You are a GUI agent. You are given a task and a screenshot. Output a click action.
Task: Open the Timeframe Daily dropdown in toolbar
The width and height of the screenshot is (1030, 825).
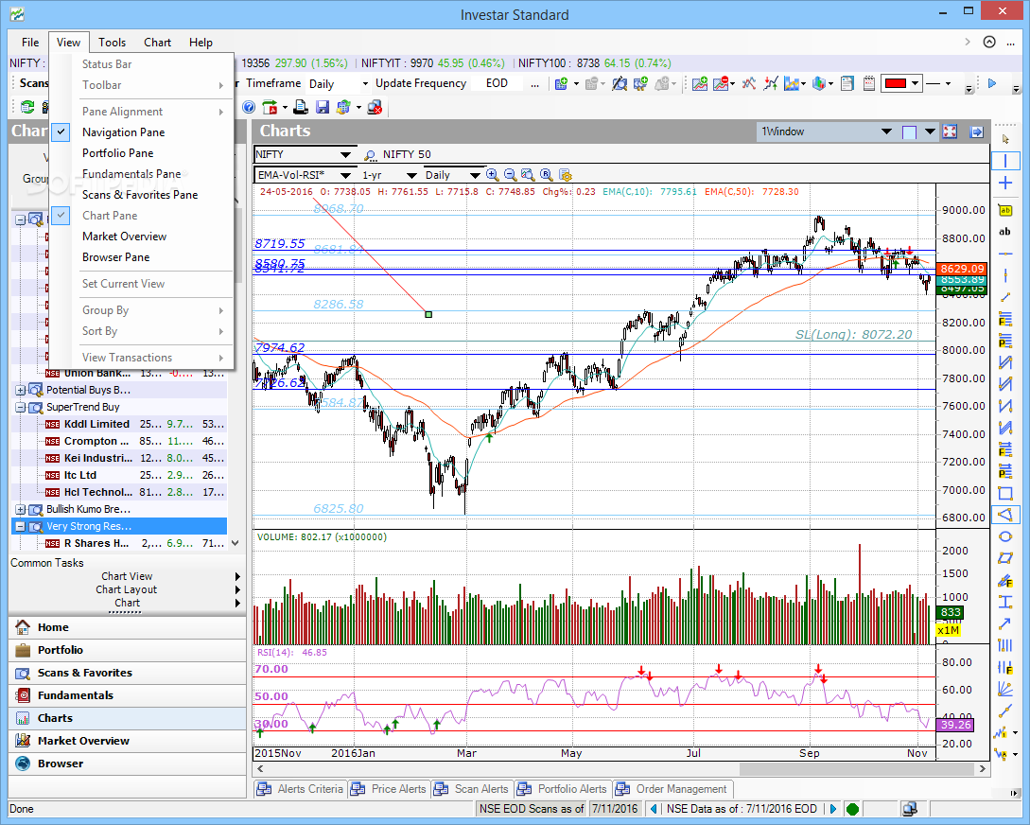coord(365,83)
